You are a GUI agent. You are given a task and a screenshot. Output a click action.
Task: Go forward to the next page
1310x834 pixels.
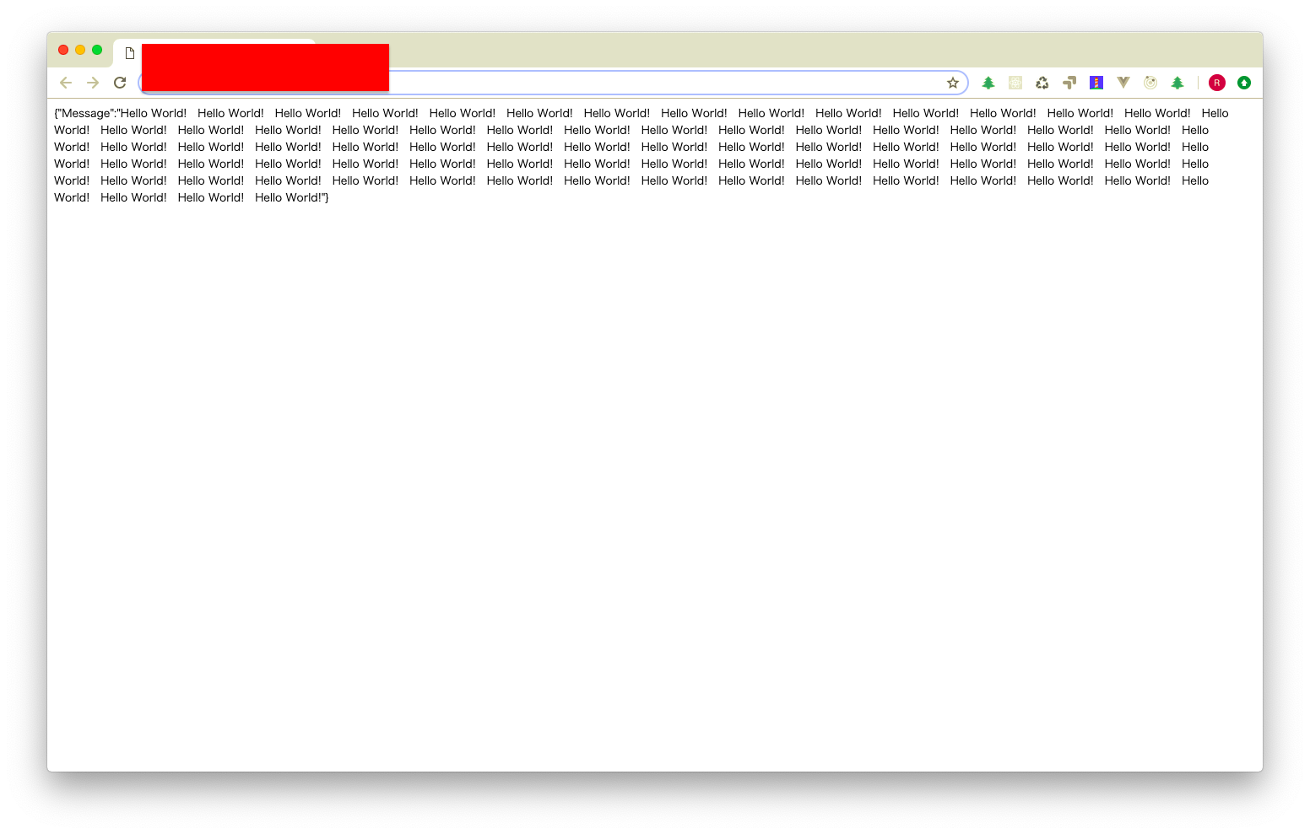[x=93, y=83]
